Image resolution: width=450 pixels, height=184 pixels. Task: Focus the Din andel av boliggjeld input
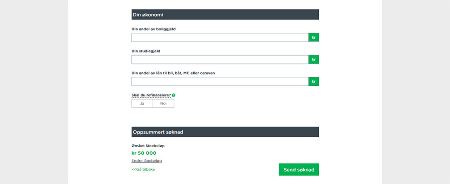(x=220, y=37)
